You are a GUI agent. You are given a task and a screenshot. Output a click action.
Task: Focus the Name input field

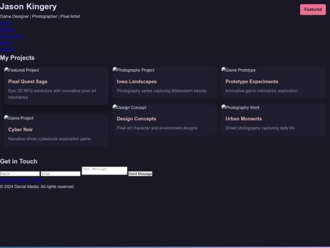point(20,174)
